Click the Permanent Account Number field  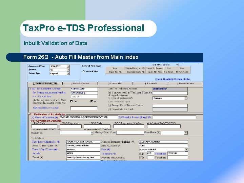pyautogui.click(x=84, y=93)
